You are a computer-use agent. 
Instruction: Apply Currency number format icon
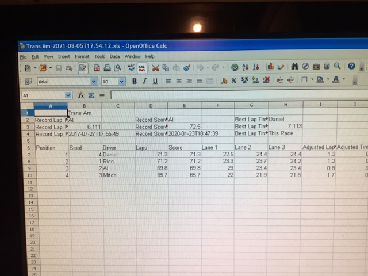point(224,80)
